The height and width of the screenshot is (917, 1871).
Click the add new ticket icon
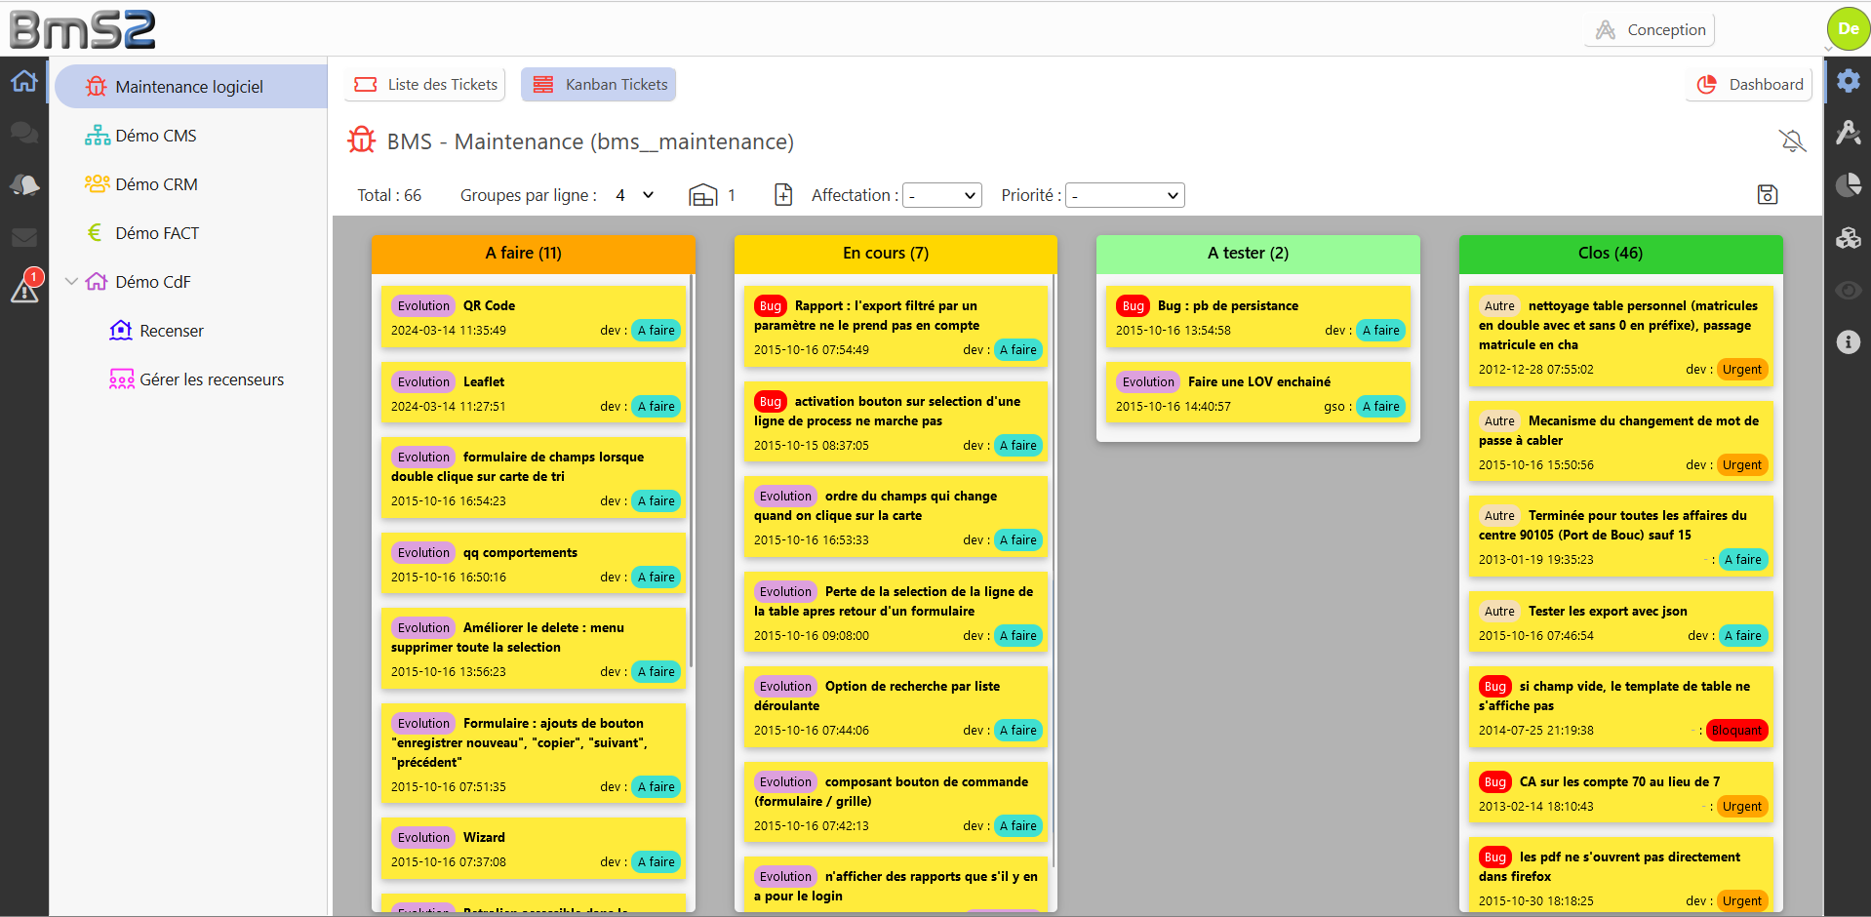pyautogui.click(x=782, y=195)
